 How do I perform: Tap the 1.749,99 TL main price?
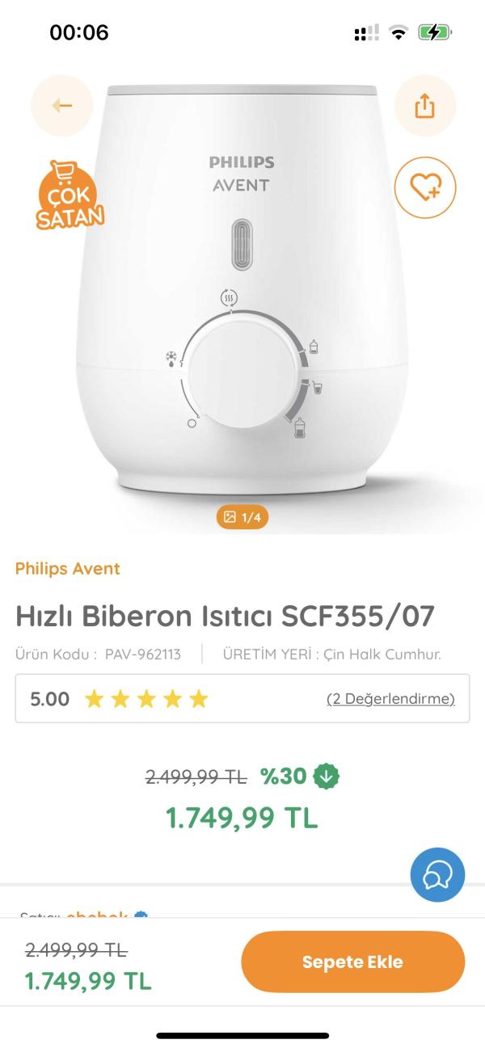point(242,818)
